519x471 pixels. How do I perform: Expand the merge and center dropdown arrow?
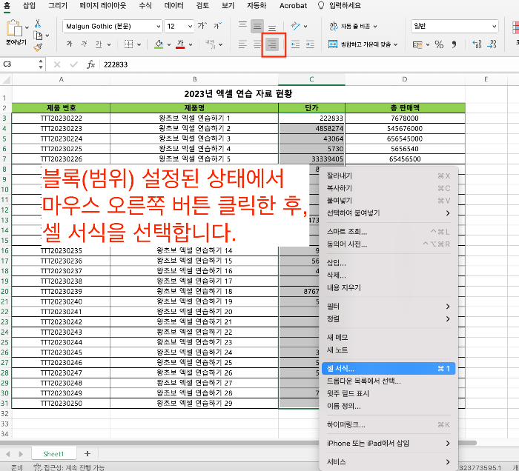point(395,44)
